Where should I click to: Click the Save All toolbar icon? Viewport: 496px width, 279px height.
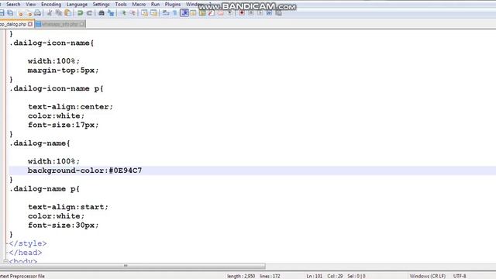point(10,13)
